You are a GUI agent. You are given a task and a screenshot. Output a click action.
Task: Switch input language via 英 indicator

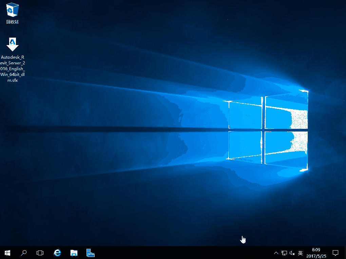pyautogui.click(x=301, y=253)
